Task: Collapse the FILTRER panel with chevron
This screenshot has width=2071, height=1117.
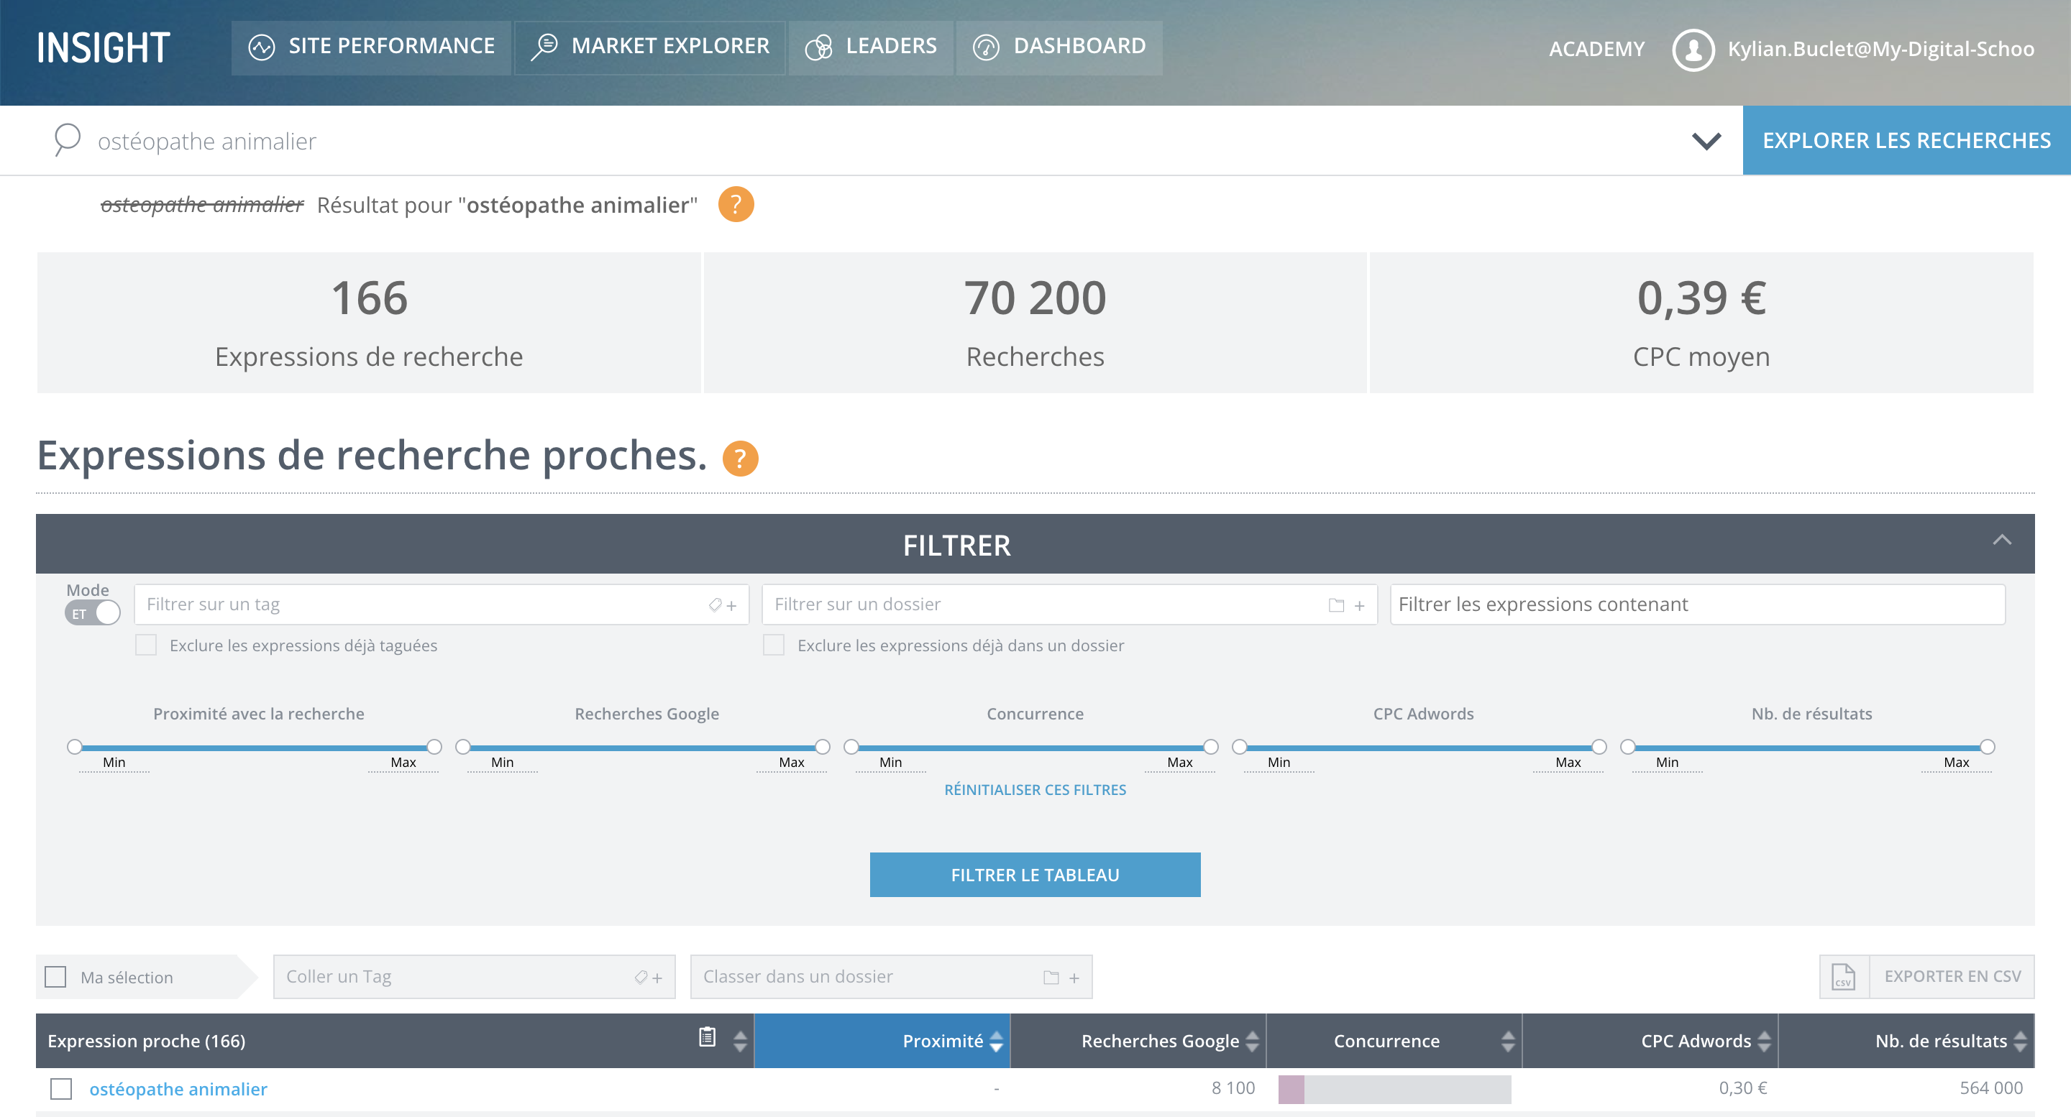Action: point(2001,540)
